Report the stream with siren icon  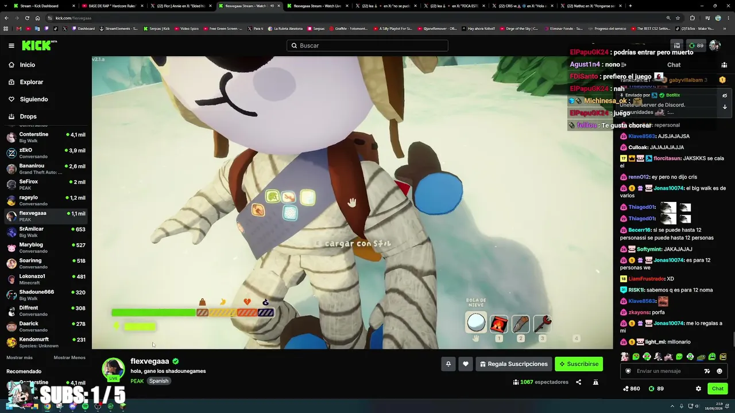pyautogui.click(x=595, y=382)
